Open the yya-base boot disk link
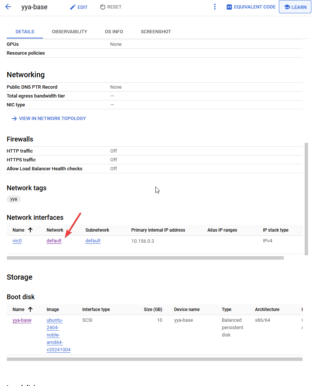Viewport: 314px width, 386px height. [x=22, y=320]
